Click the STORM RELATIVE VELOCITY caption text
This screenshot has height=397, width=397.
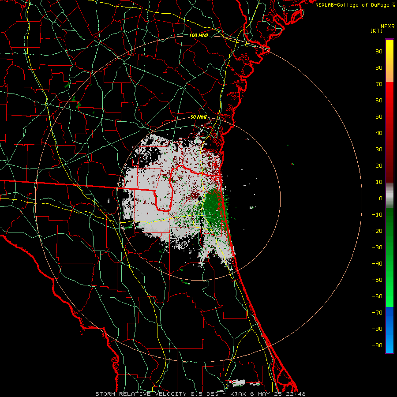(x=141, y=394)
